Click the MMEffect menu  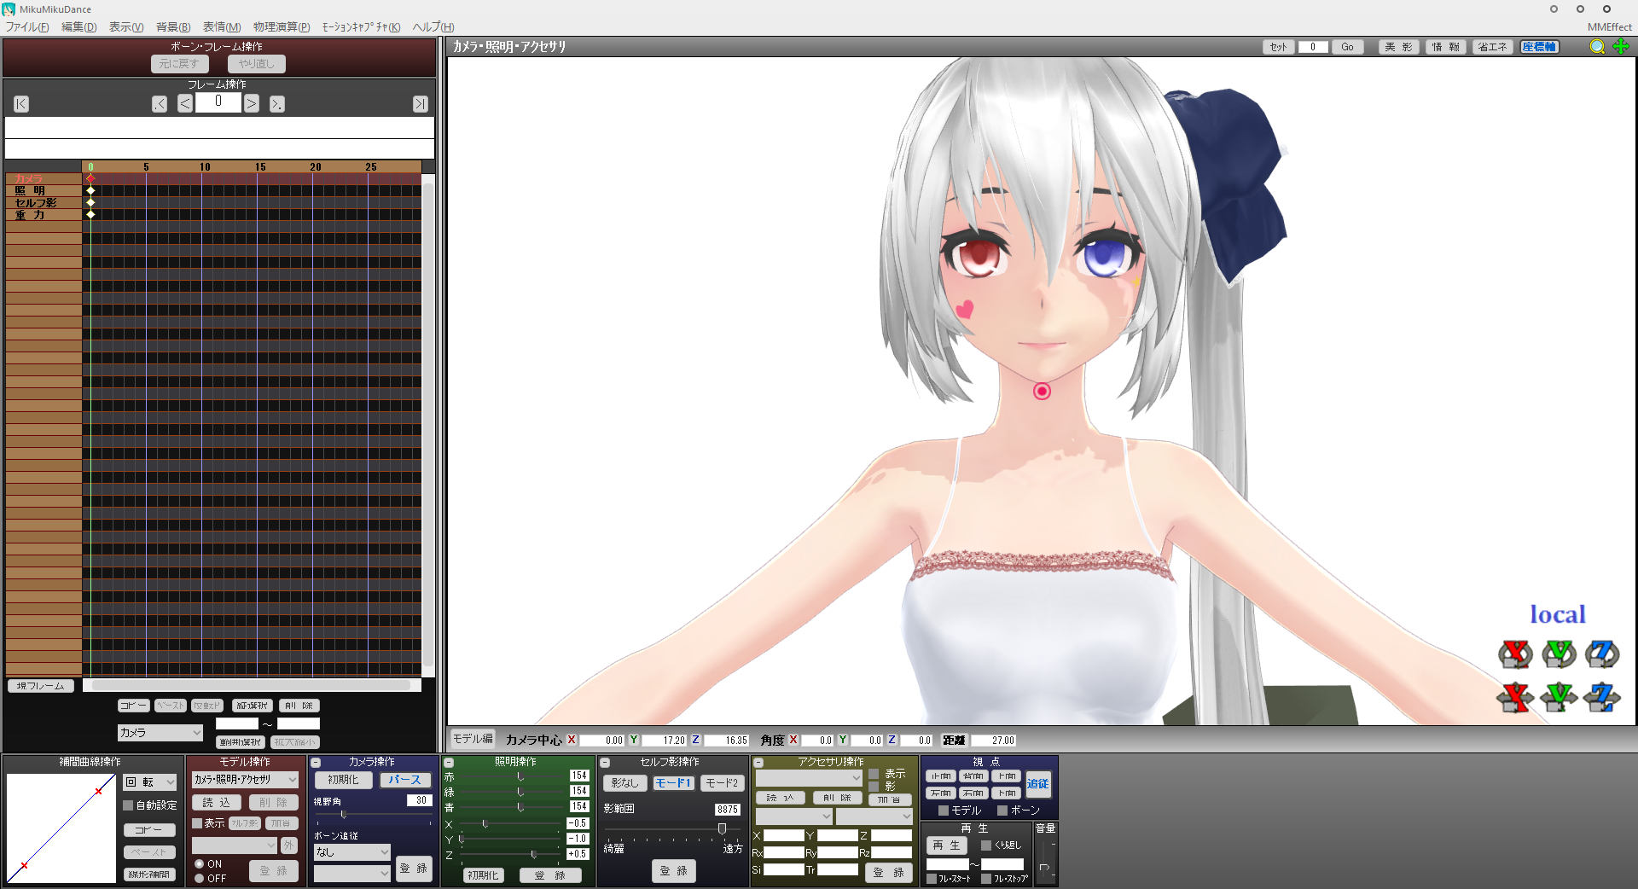tap(1609, 27)
